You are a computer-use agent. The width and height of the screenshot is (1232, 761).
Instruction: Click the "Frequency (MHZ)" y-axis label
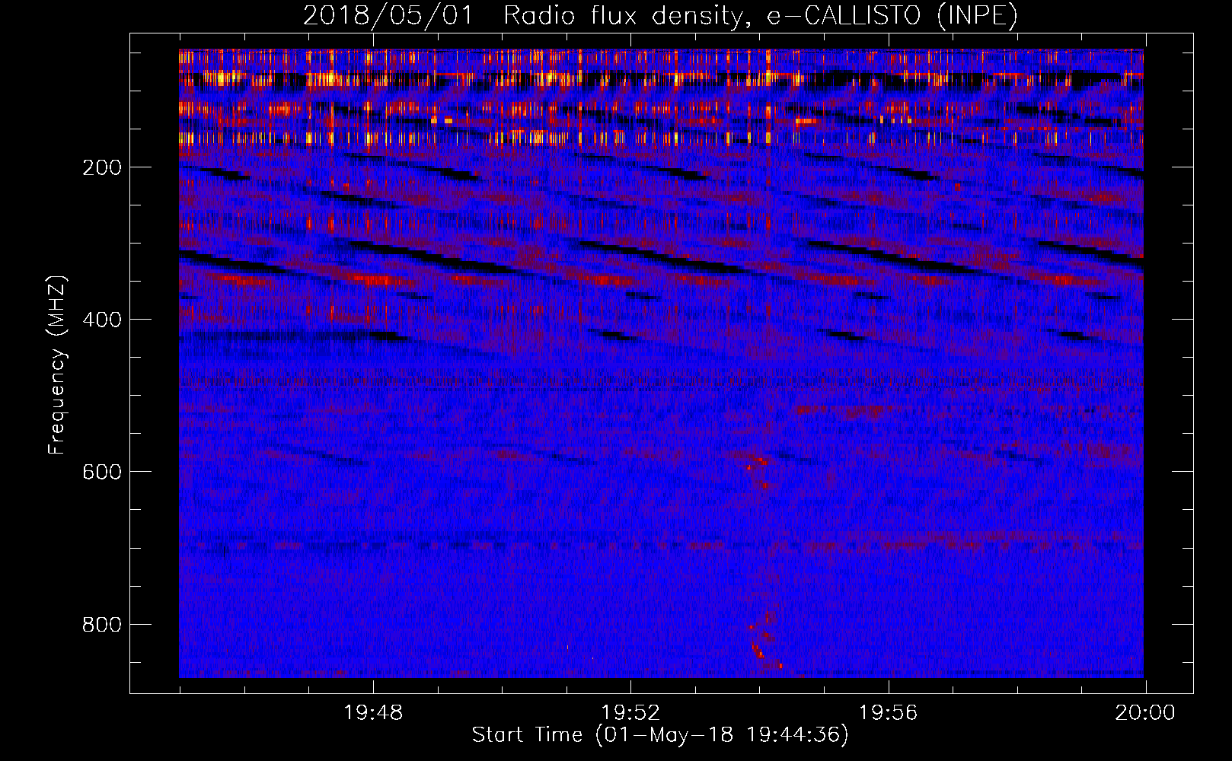point(56,365)
